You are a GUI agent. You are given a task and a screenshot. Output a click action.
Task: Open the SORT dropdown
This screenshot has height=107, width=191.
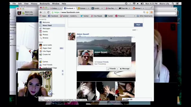coord(135,30)
